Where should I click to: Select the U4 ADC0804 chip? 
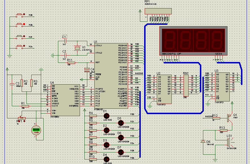tap(65, 100)
